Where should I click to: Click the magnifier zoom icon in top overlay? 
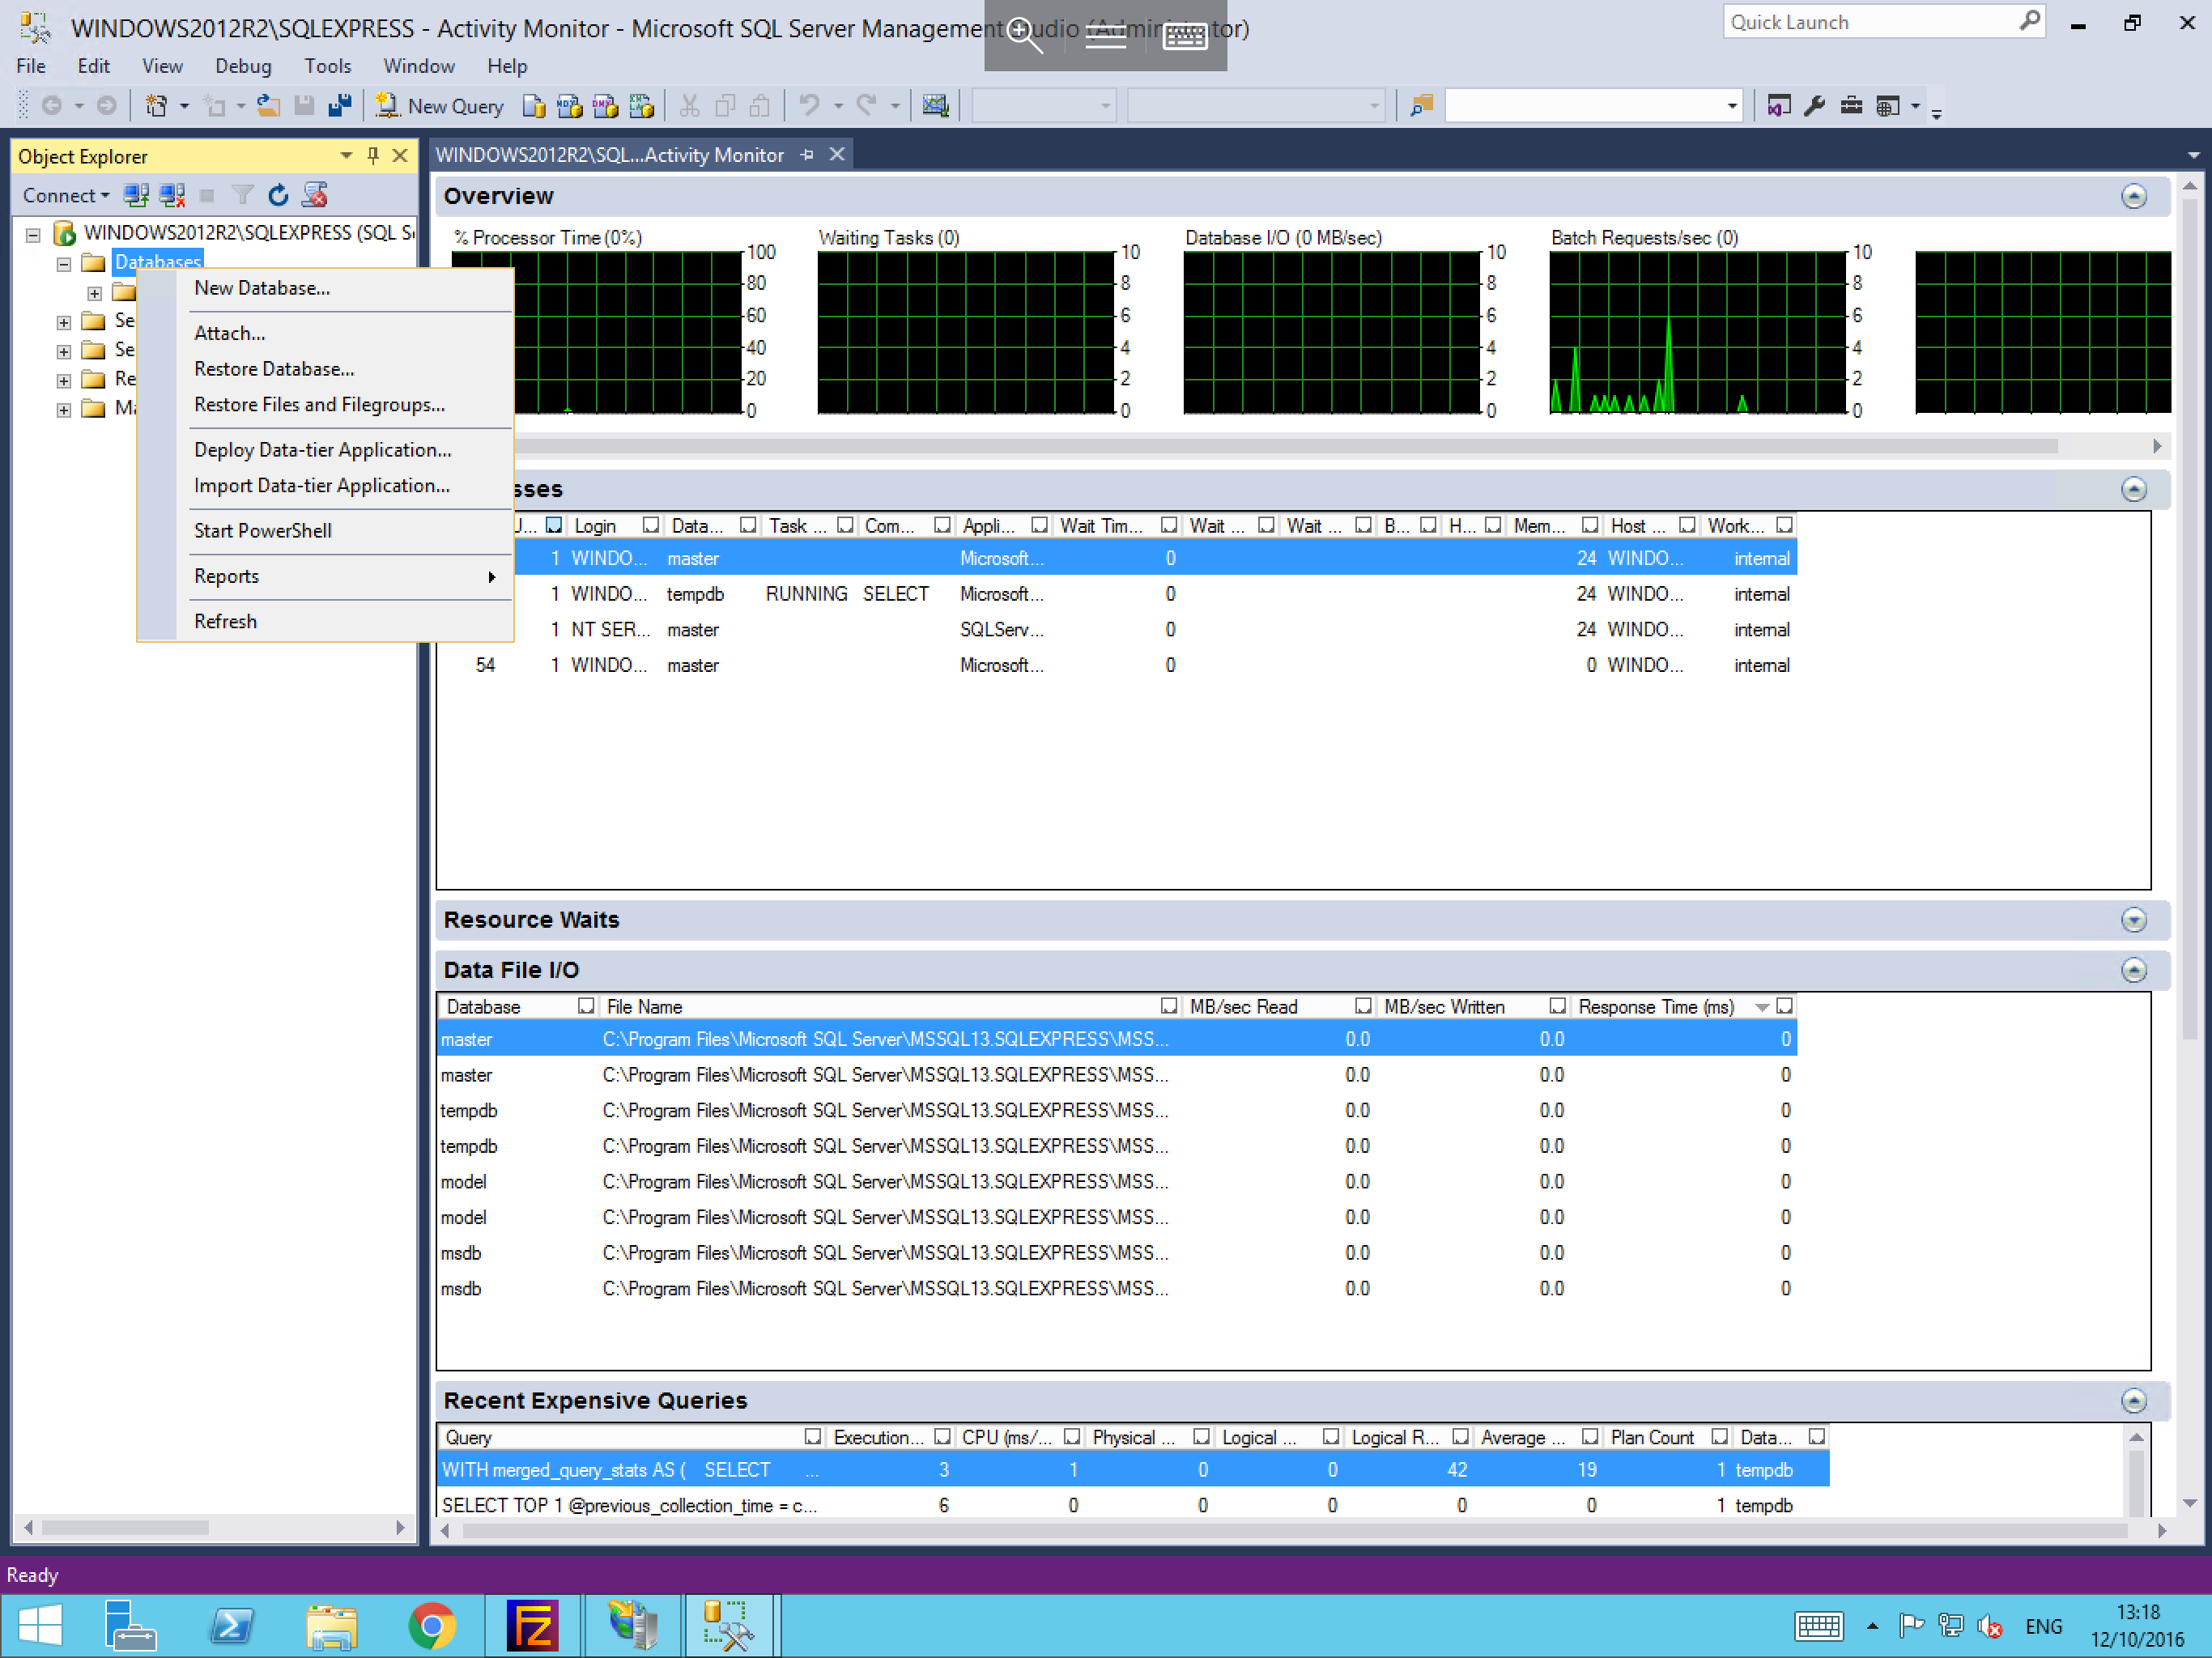click(1024, 35)
